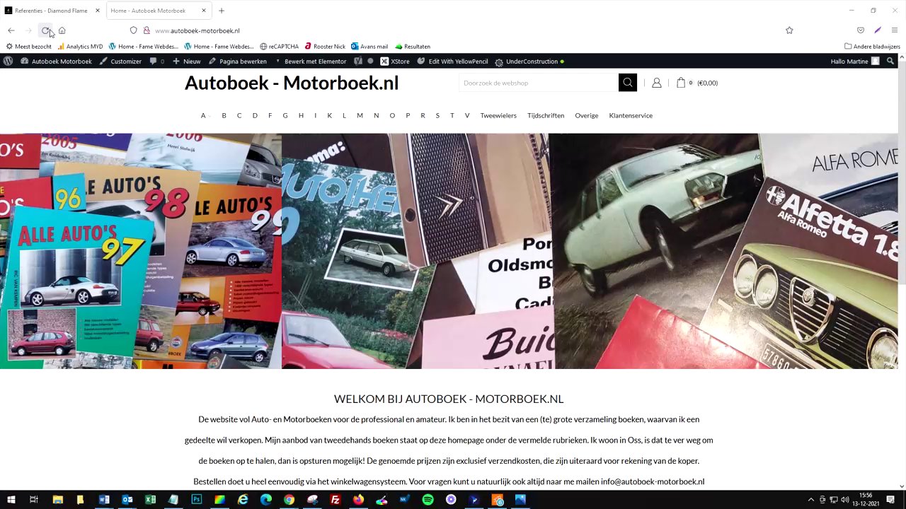Select letter B in category menu

pos(224,115)
